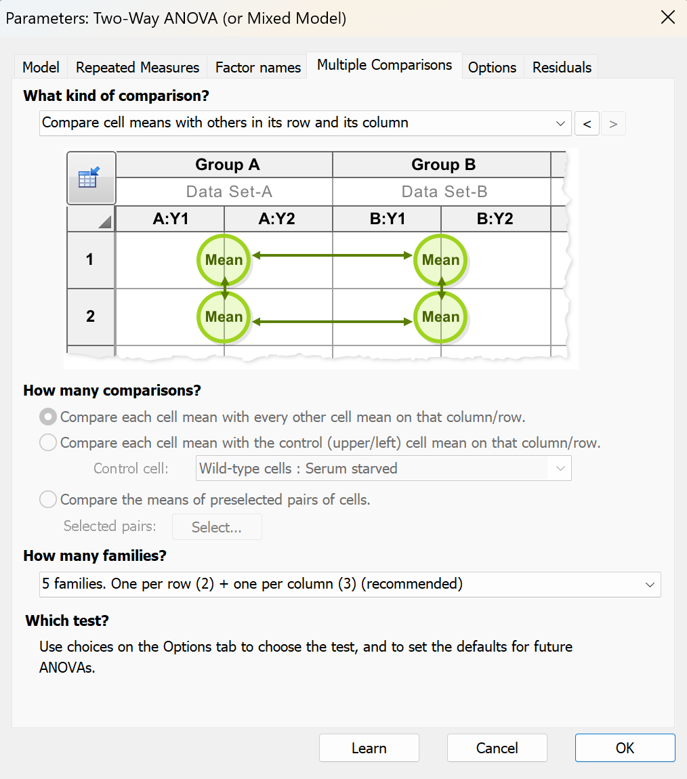Open the Model tab
Viewport: 687px width, 779px height.
coord(40,66)
